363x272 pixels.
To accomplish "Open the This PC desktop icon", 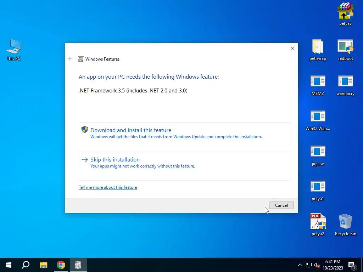I will (14, 50).
